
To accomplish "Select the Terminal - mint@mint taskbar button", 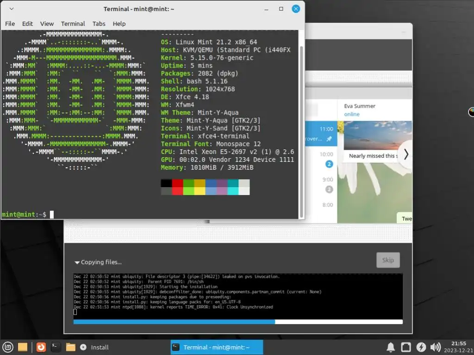I will click(x=217, y=347).
